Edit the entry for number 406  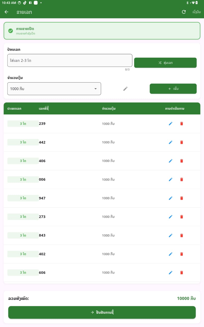171,161
